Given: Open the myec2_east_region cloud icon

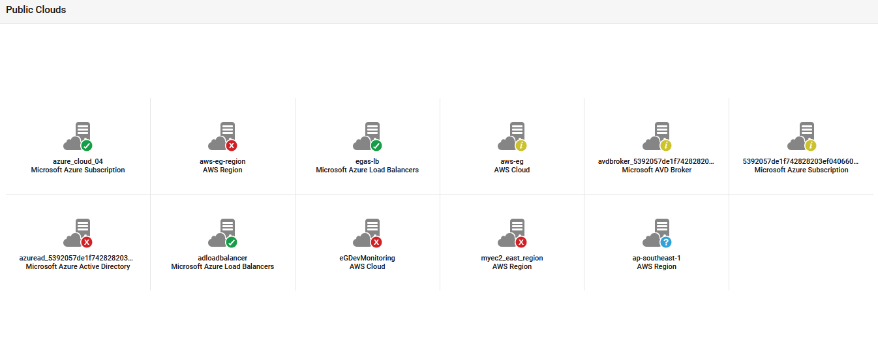Looking at the screenshot, I should [512, 234].
